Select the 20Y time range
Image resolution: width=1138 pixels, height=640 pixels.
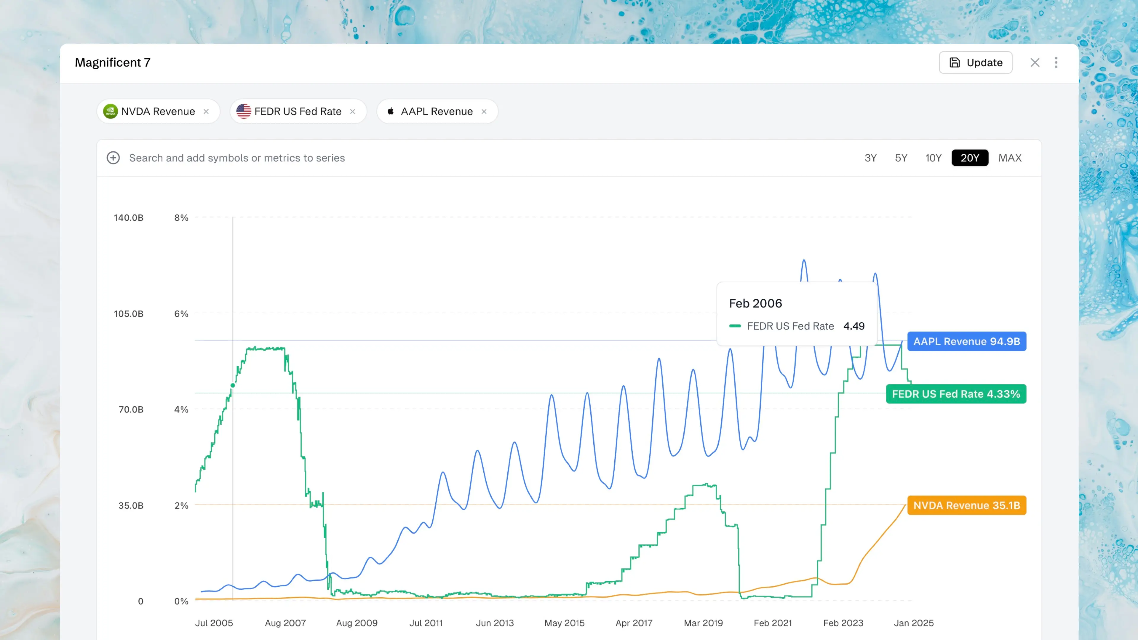(970, 158)
